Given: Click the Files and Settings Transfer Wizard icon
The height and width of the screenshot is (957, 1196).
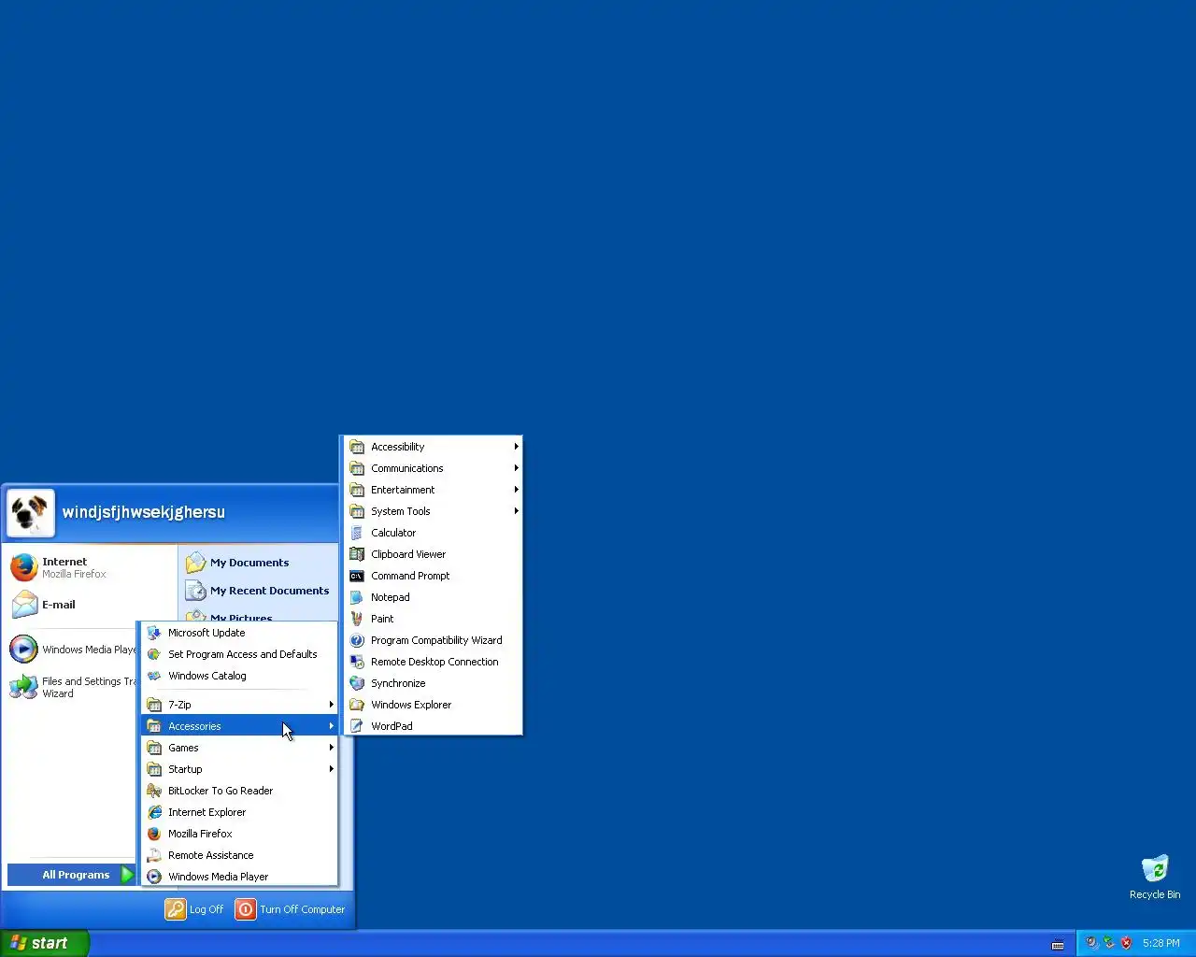Looking at the screenshot, I should point(24,687).
